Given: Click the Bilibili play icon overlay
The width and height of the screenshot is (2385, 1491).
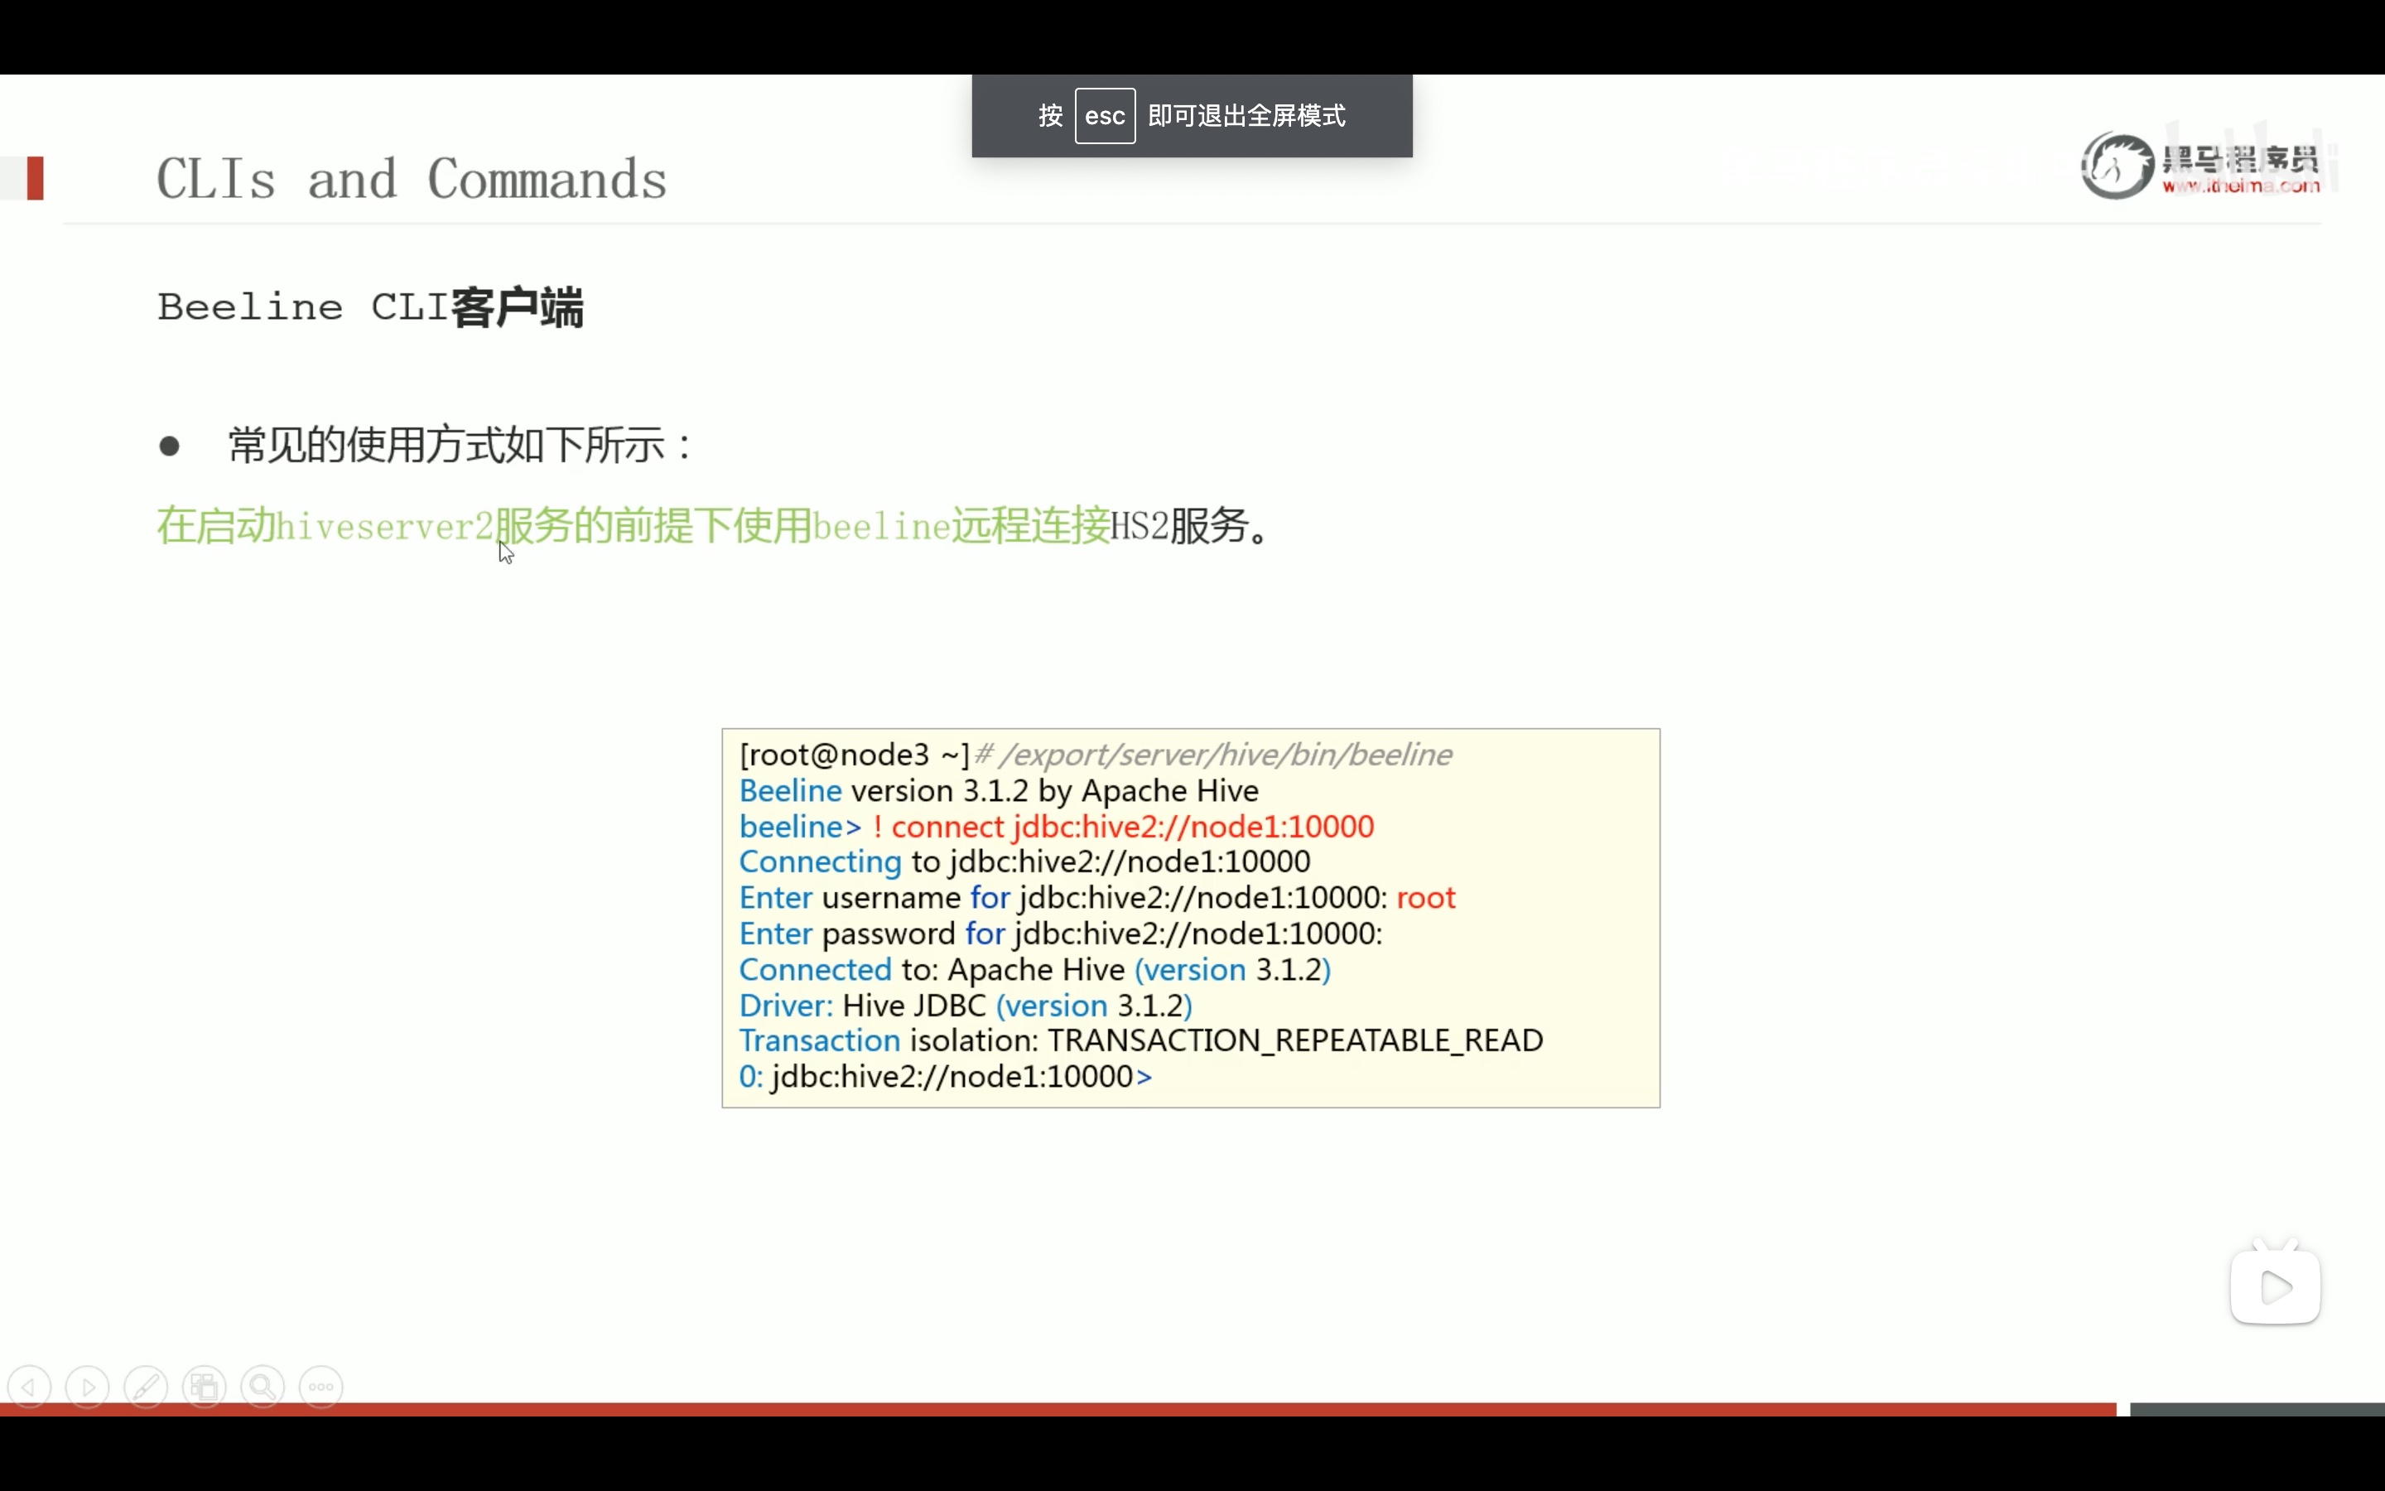Looking at the screenshot, I should click(2275, 1286).
